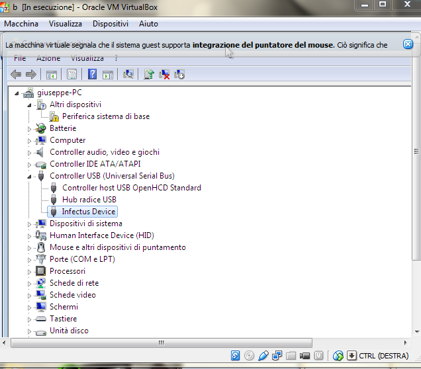Open the Device Manager File menu
The height and width of the screenshot is (369, 421).
[20, 58]
